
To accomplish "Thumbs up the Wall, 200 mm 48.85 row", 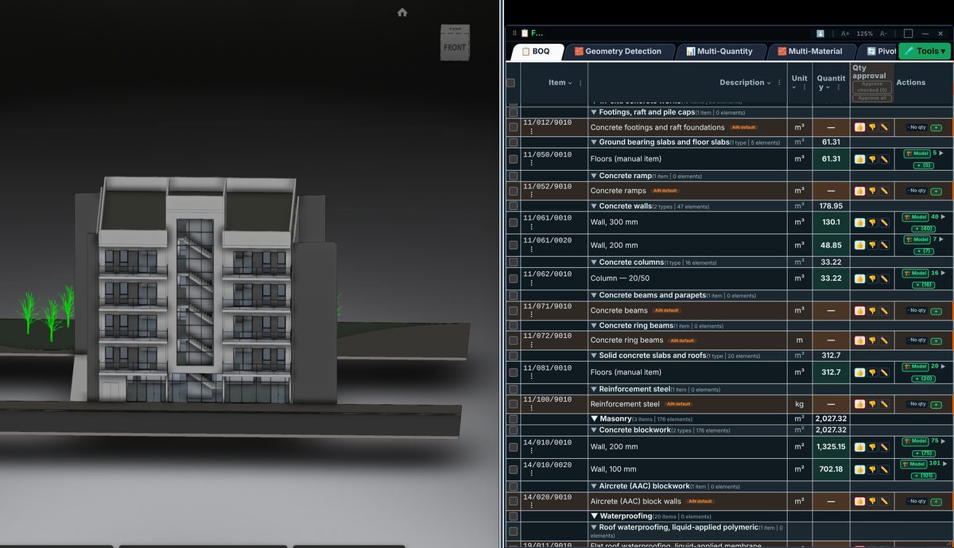I will pyautogui.click(x=859, y=246).
